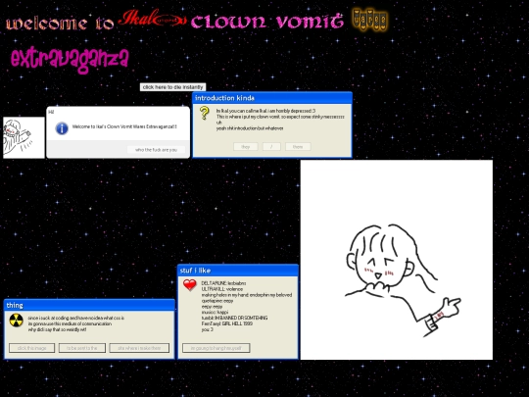This screenshot has width=529, height=397.
Task: Click 'yeah shit introduction but whatever' line
Action: point(250,128)
